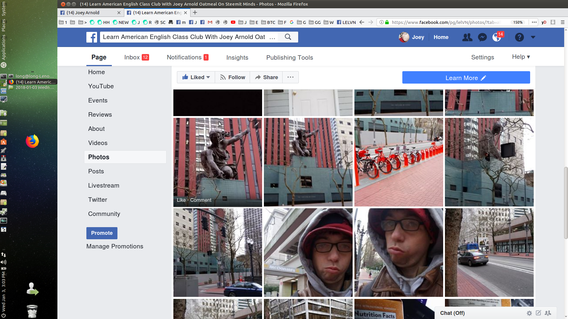Switch to the long@long-Leno terminal window
Viewport: 568px width, 319px height.
[x=32, y=76]
